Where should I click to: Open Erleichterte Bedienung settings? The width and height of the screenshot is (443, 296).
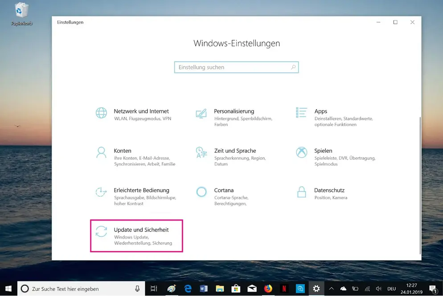pyautogui.click(x=141, y=191)
